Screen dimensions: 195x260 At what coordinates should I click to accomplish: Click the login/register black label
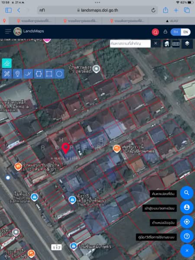coord(159,208)
